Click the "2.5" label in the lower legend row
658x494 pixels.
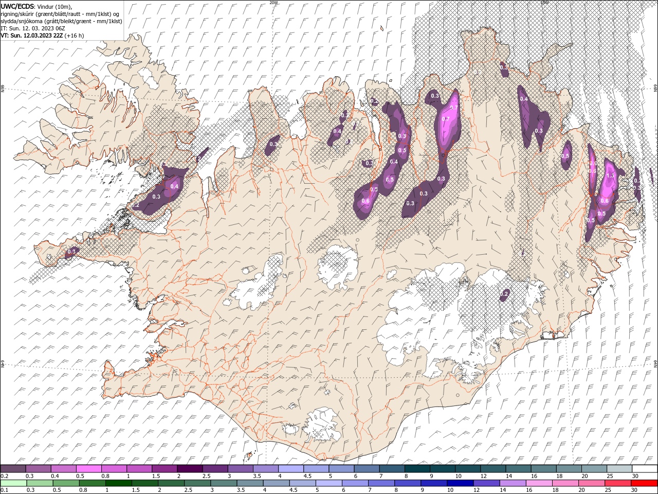[188, 490]
